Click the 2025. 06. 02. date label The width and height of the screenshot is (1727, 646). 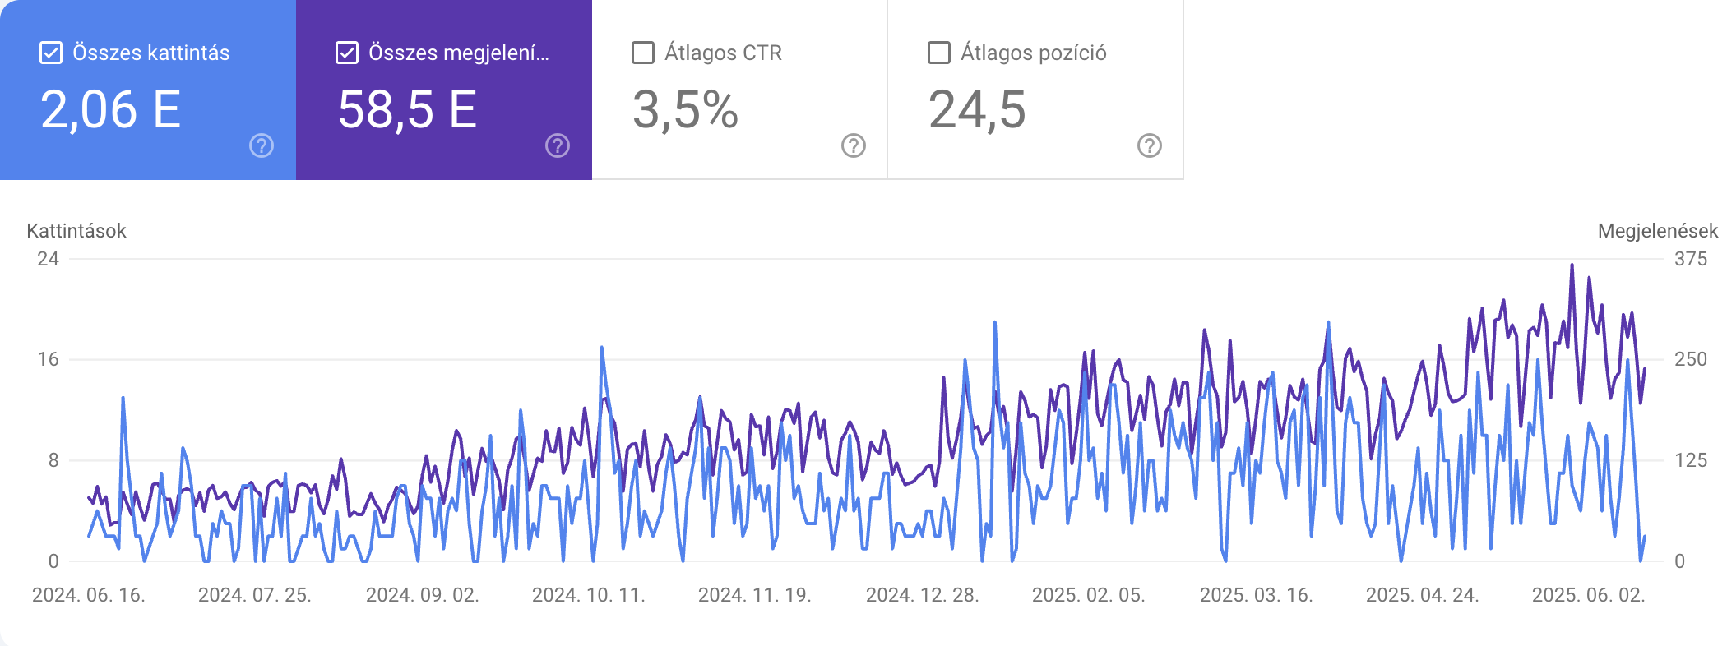point(1589,595)
